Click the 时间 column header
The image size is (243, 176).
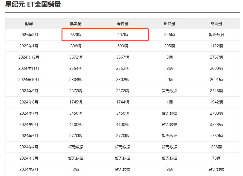29,24
